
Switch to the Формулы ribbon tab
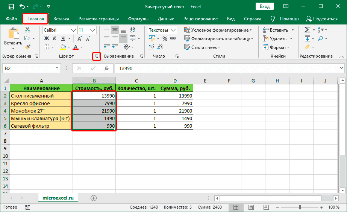(x=138, y=19)
